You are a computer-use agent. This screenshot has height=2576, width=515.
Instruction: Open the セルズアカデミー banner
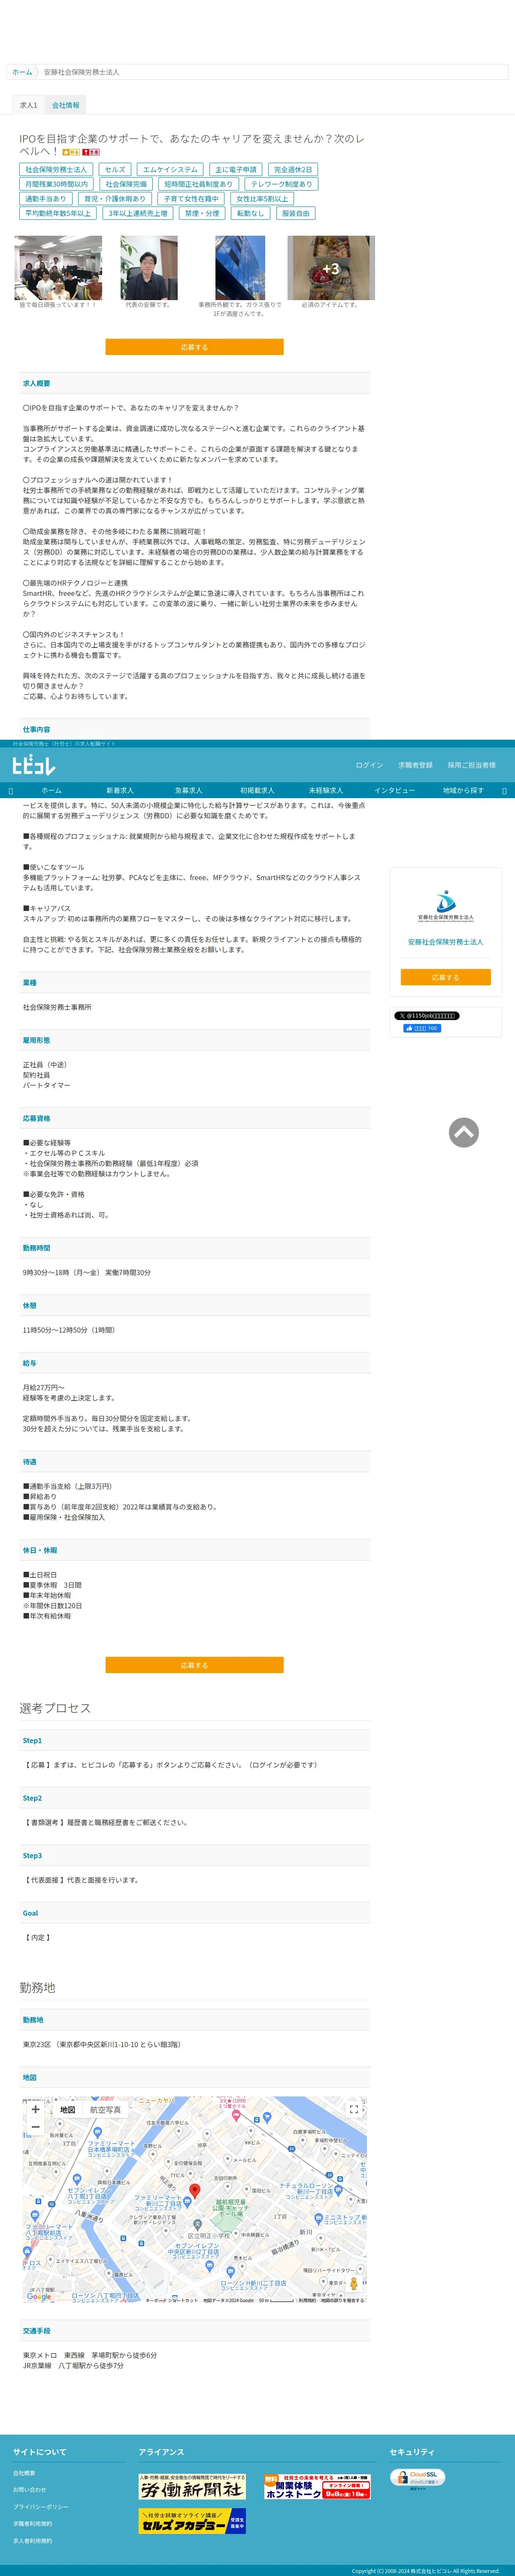[x=192, y=2520]
